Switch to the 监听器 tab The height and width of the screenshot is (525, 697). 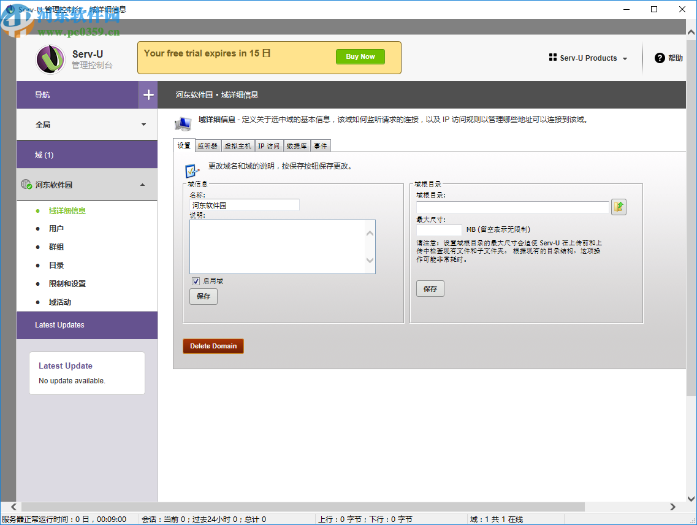pyautogui.click(x=208, y=146)
